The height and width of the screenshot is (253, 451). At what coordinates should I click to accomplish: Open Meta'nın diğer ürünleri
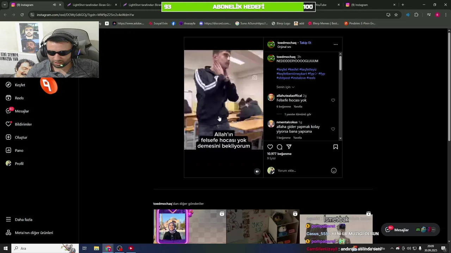click(x=29, y=233)
